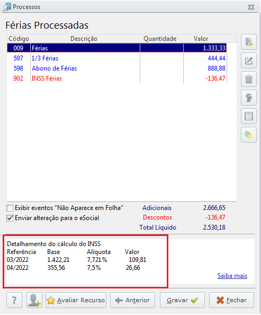Click the Avaliar Recurso button
Image resolution: width=261 pixels, height=315 pixels.
click(76, 300)
